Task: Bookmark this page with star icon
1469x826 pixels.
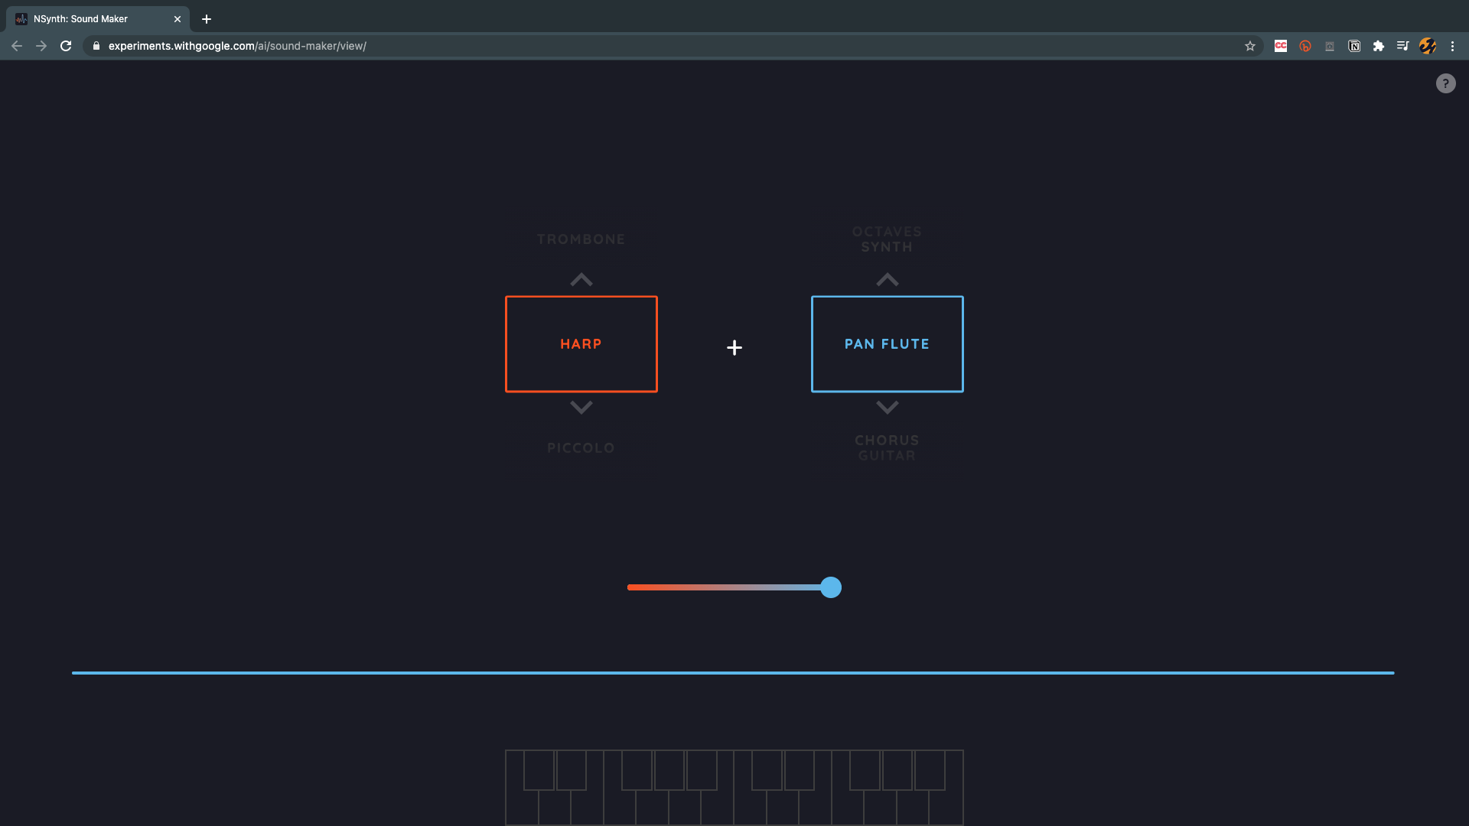Action: coord(1250,46)
